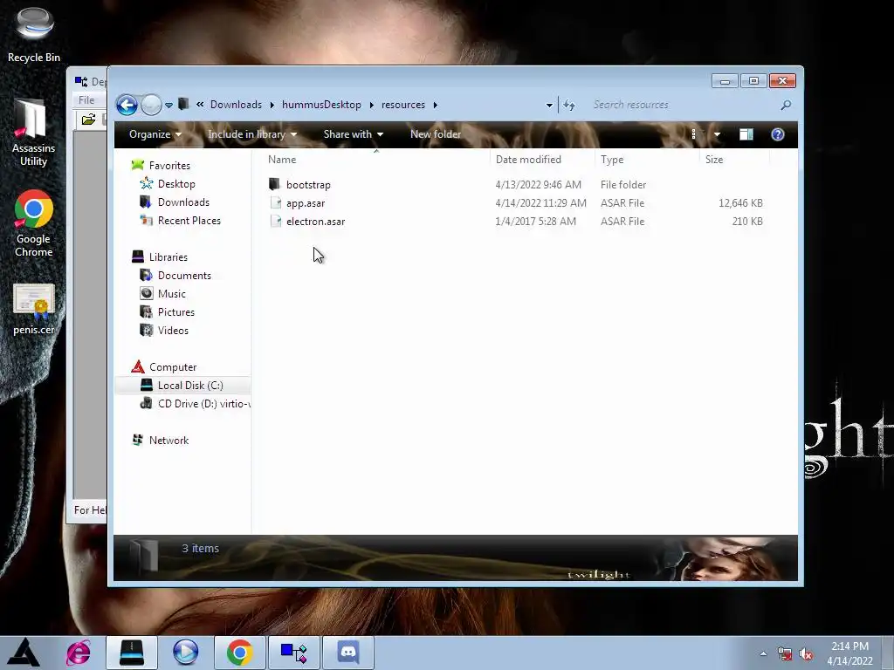
Task: Select Network in navigation pane
Action: [168, 441]
